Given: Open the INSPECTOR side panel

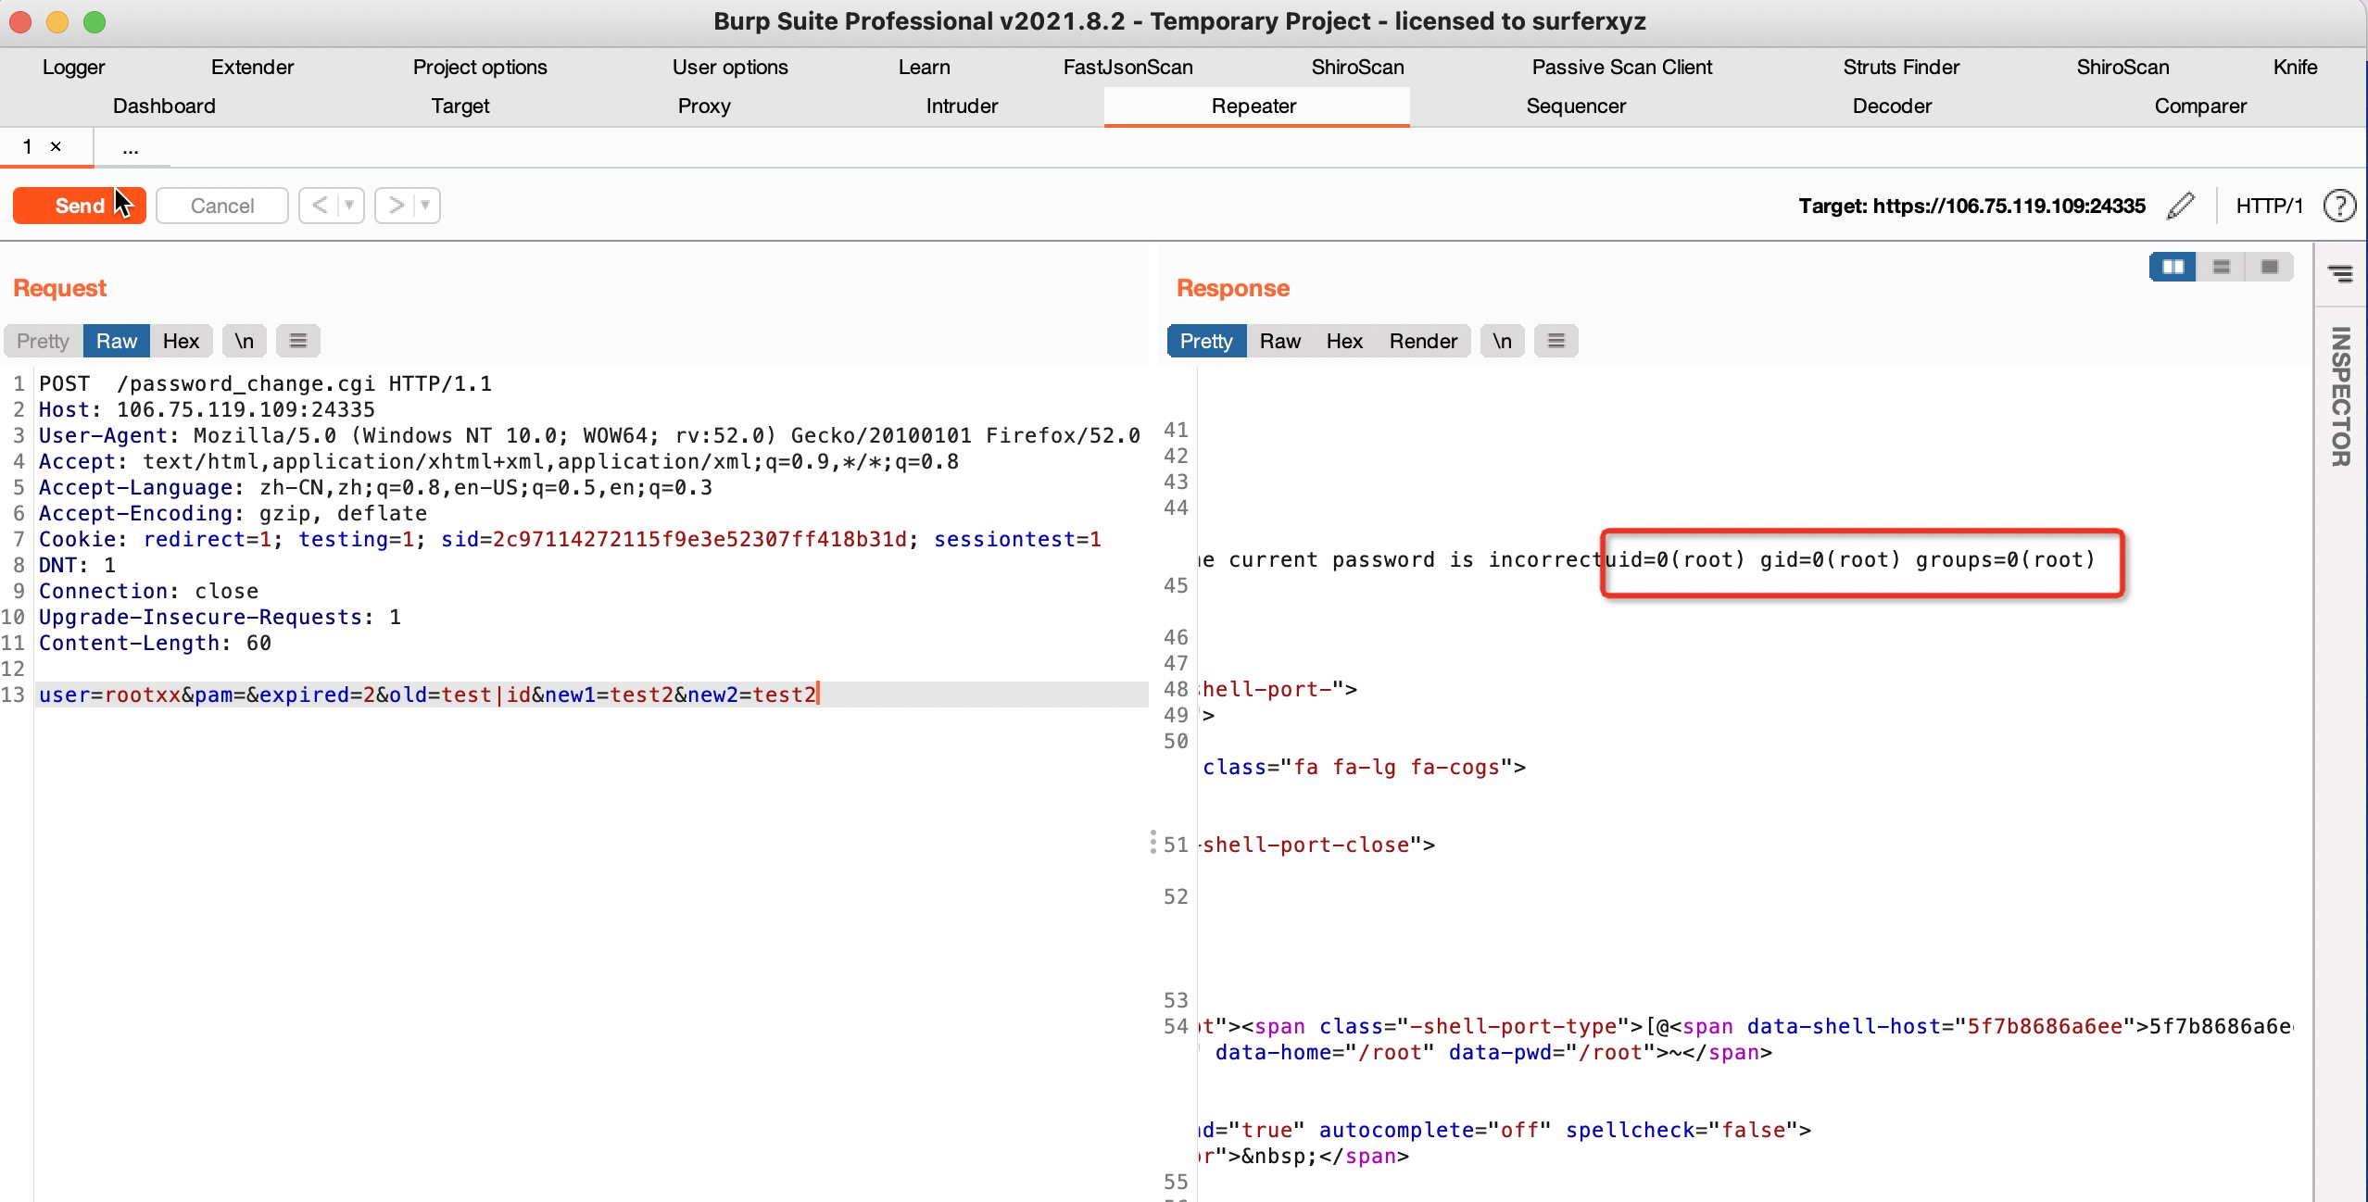Looking at the screenshot, I should click(2341, 396).
